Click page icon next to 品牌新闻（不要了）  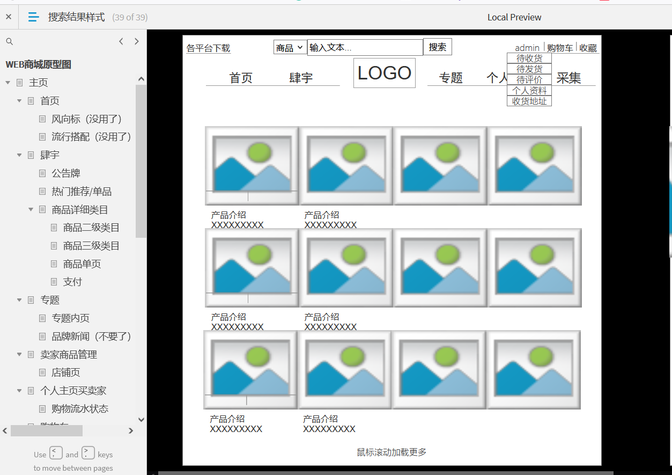(x=42, y=337)
